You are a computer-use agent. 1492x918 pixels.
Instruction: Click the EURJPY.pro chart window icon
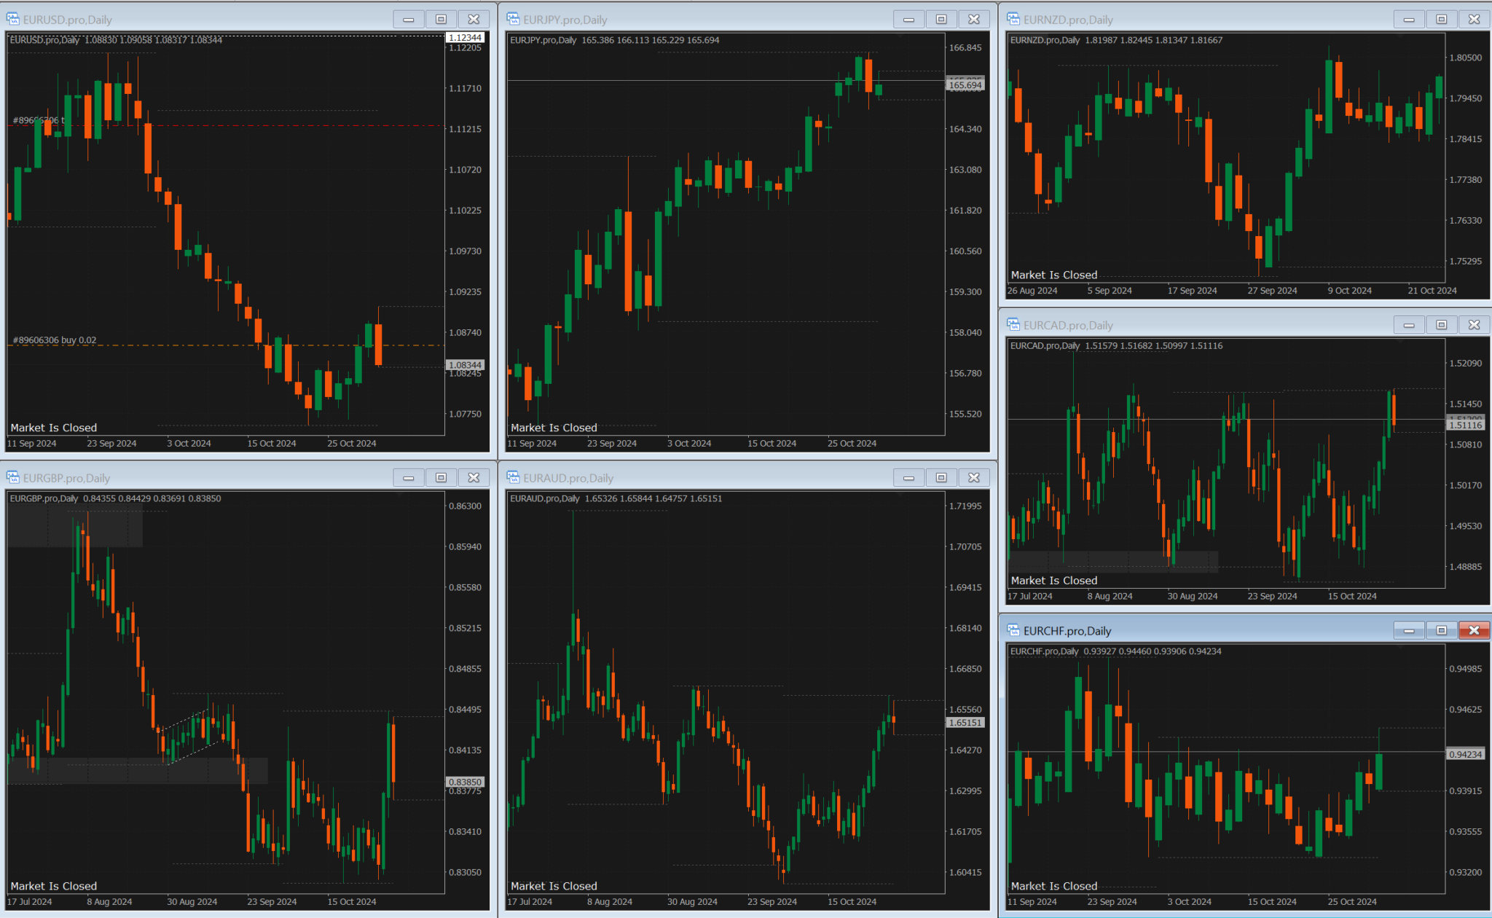(514, 20)
